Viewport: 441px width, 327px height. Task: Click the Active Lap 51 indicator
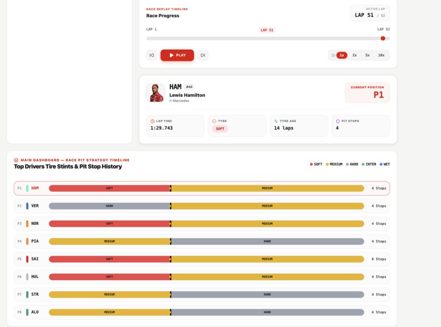point(370,13)
